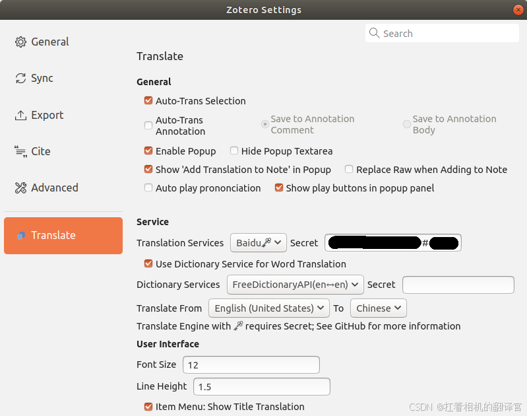This screenshot has width=527, height=416.
Task: Open the target language Chinese dropdown
Action: coord(379,308)
